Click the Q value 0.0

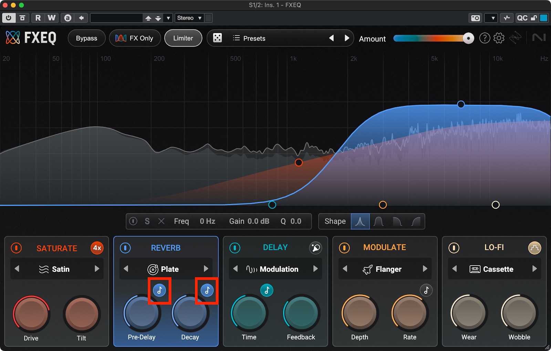(296, 221)
